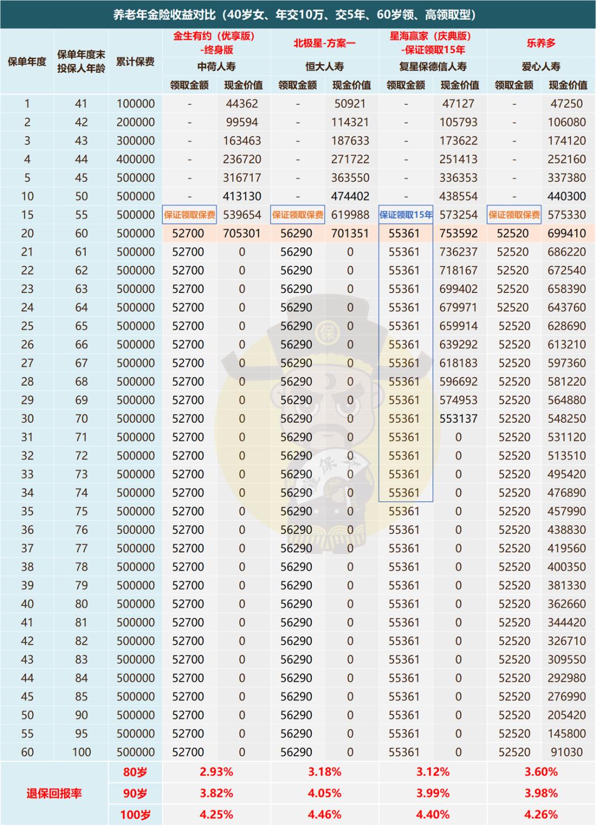Click cash value 619988 in year 15
596x826 pixels.
coord(350,215)
